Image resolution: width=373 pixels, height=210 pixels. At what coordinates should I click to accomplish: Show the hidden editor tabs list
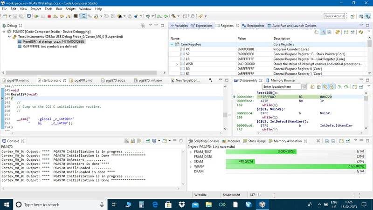coord(210,80)
